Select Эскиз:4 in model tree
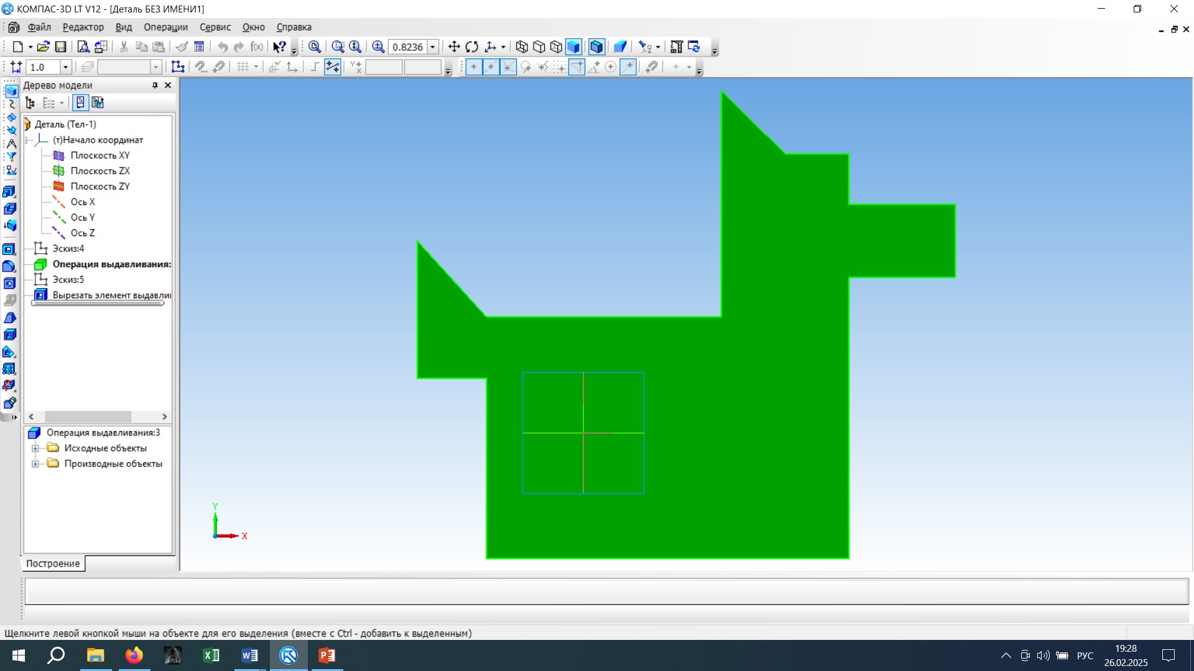This screenshot has height=671, width=1194. tap(68, 249)
